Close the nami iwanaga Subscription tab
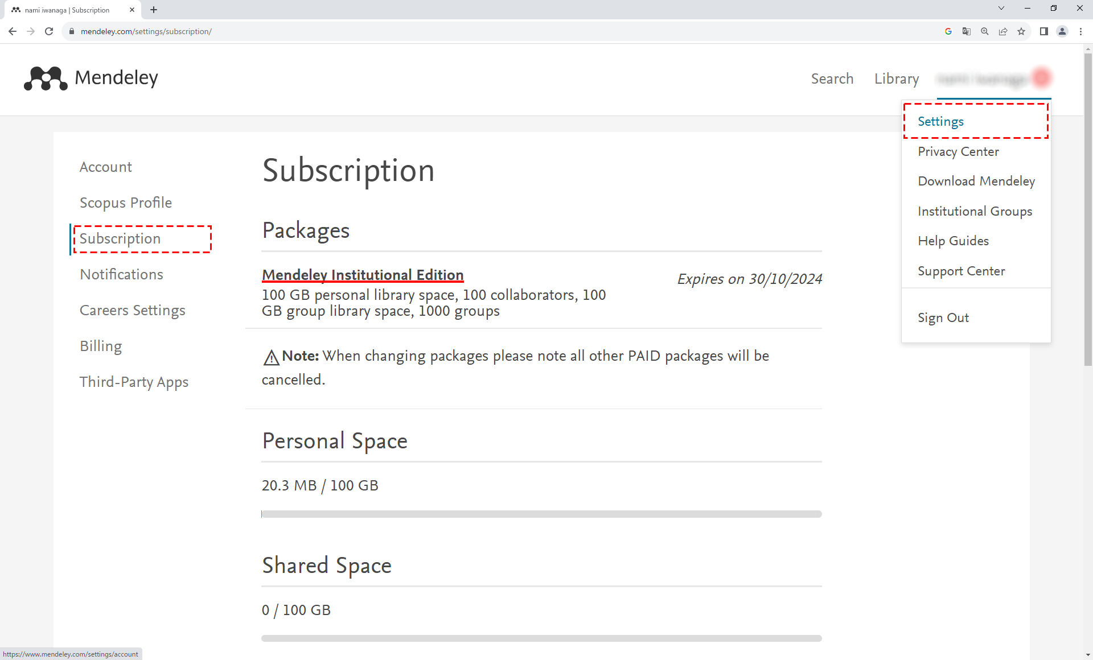The width and height of the screenshot is (1093, 660). pyautogui.click(x=132, y=10)
